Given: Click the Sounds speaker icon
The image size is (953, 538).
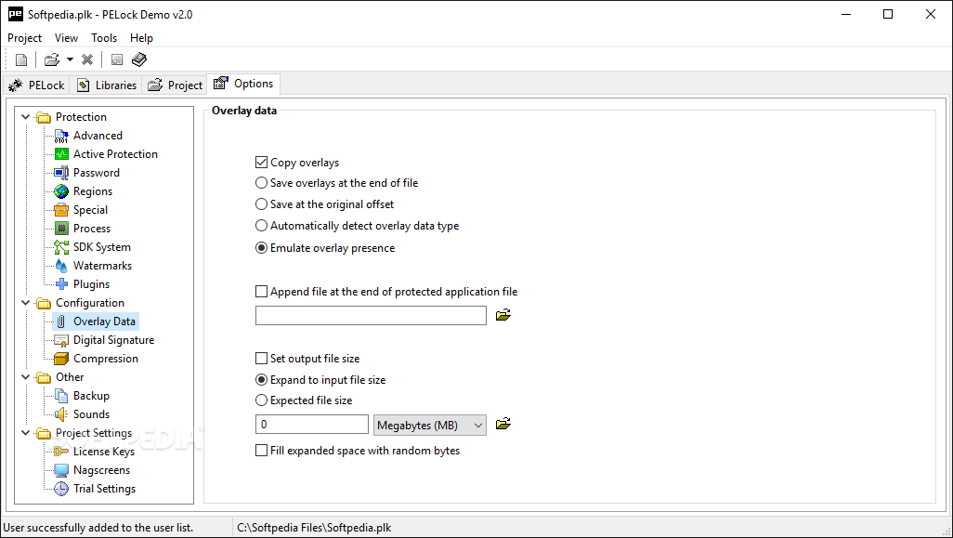Looking at the screenshot, I should pyautogui.click(x=61, y=414).
